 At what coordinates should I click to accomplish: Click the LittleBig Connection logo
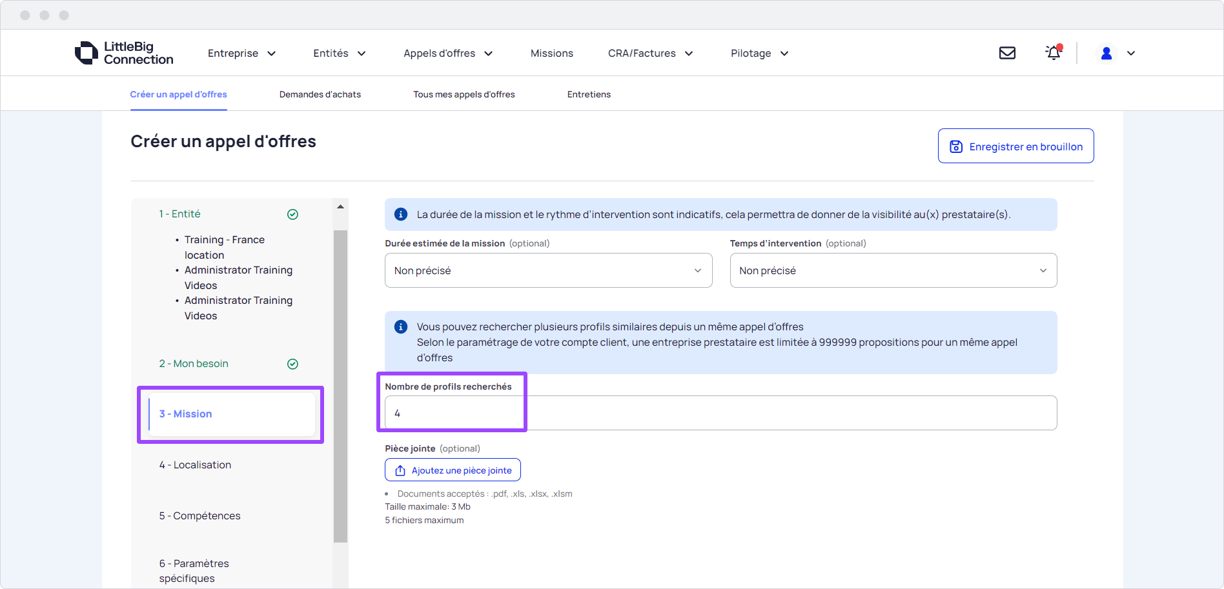click(x=124, y=53)
